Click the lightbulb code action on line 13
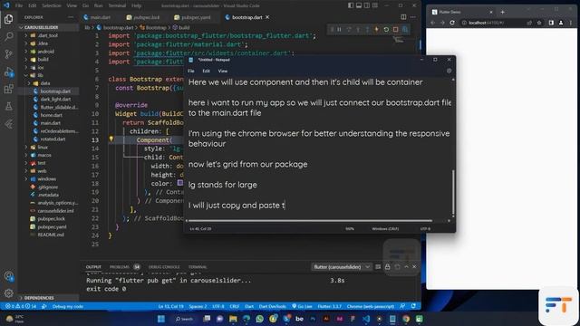Image resolution: width=580 pixels, height=326 pixels. 111,139
